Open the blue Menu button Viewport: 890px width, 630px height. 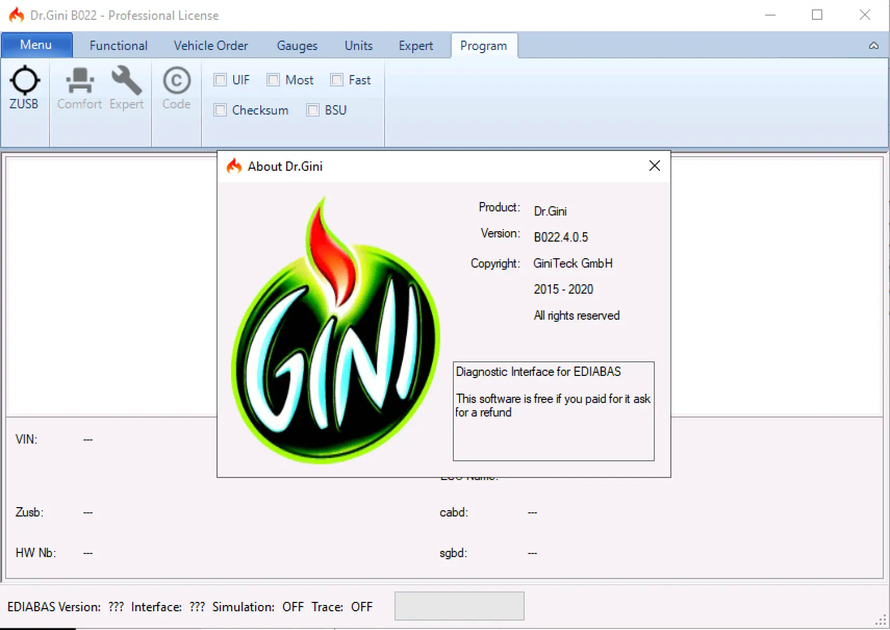click(x=36, y=45)
